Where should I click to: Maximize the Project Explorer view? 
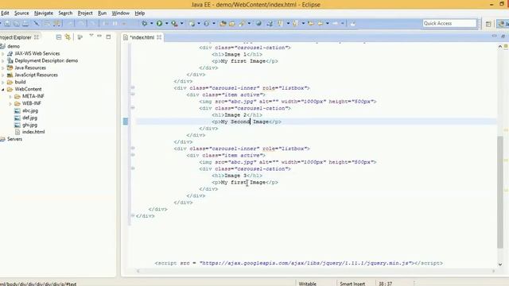pyautogui.click(x=108, y=37)
